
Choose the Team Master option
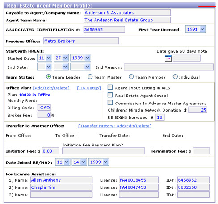(90, 77)
